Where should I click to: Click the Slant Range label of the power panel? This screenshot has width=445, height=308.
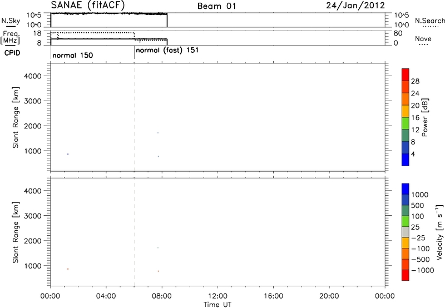click(x=16, y=118)
